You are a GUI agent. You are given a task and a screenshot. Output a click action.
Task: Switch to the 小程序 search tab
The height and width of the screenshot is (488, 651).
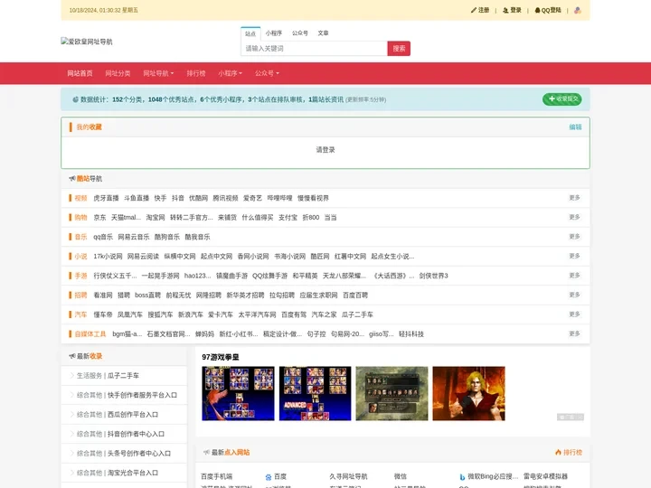click(x=274, y=33)
